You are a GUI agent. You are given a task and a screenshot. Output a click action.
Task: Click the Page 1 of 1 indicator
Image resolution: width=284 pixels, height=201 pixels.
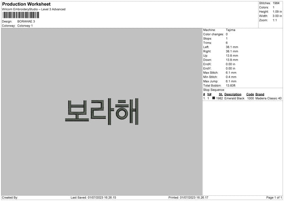pyautogui.click(x=274, y=198)
